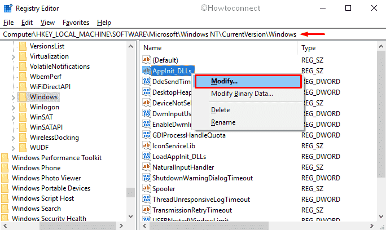Viewport: 386px width, 230px height.
Task: Click tree pane scroll up arrow
Action: pyautogui.click(x=131, y=46)
